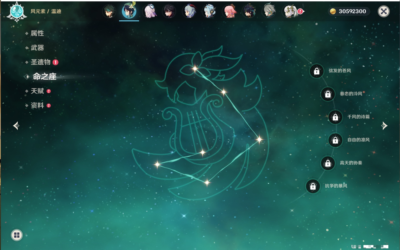400x250 pixels.
Task: Open the 属性 attributes menu
Action: [x=37, y=33]
